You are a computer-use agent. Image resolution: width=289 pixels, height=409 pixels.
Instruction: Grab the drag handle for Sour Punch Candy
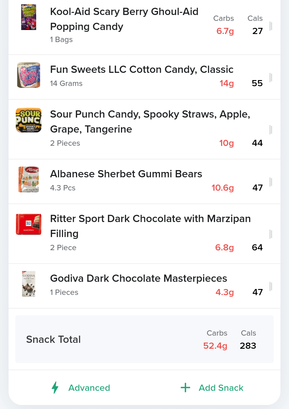271,130
